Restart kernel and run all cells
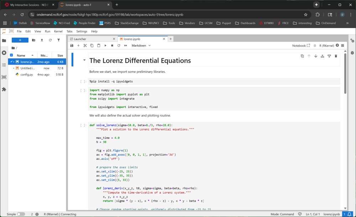This screenshot has width=356, height=217. pos(125,45)
